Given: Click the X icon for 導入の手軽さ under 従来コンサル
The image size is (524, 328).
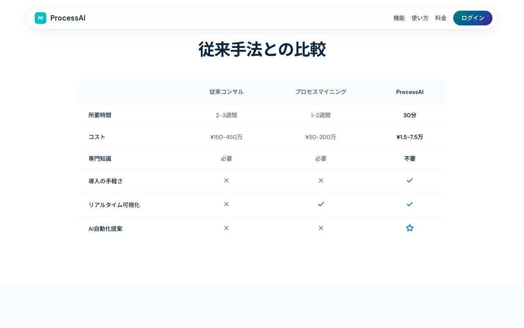Looking at the screenshot, I should pyautogui.click(x=226, y=180).
